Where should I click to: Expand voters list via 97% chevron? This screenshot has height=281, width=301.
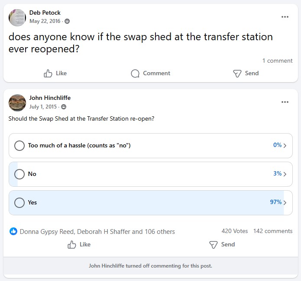click(285, 202)
